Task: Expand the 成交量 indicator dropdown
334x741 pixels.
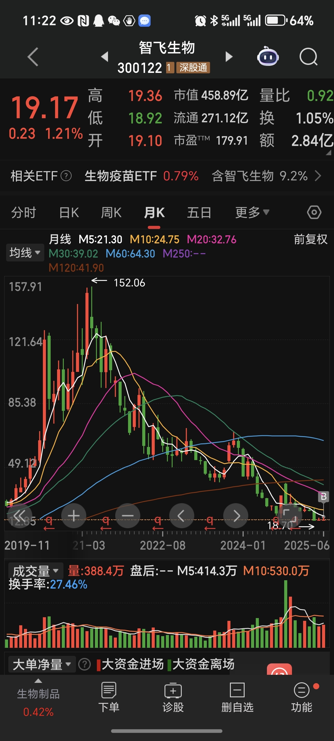Action: (x=36, y=570)
